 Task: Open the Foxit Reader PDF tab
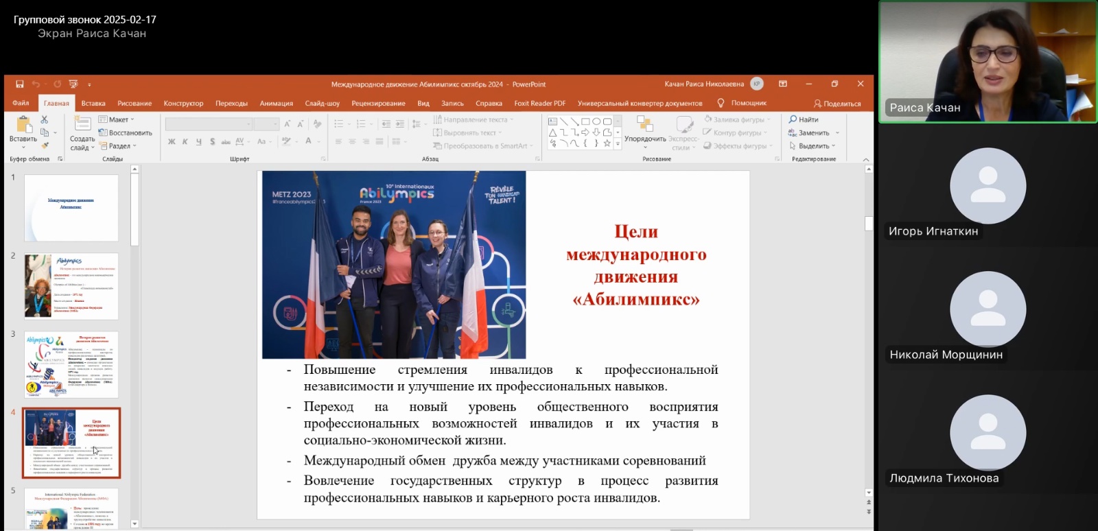[540, 103]
